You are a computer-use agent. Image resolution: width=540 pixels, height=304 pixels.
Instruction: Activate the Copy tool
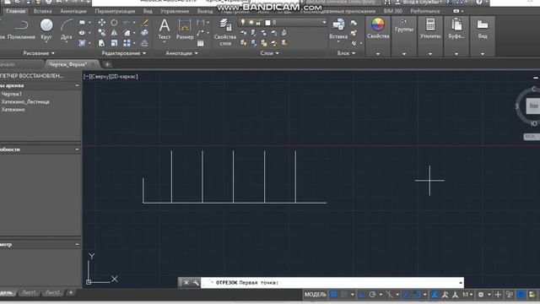pos(102,33)
